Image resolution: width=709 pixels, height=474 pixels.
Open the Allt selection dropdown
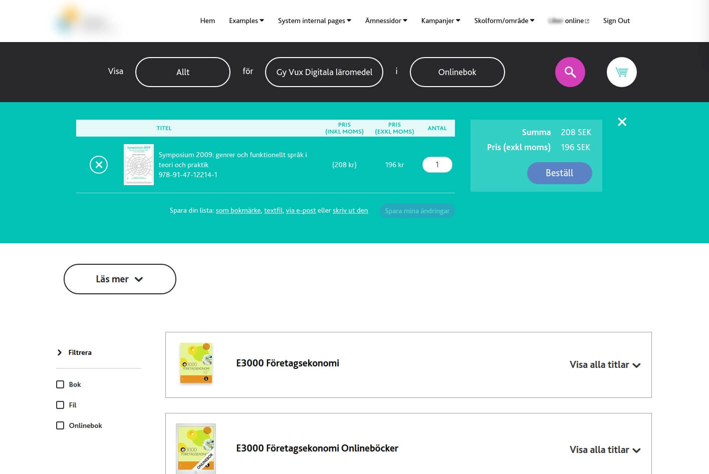pyautogui.click(x=183, y=72)
